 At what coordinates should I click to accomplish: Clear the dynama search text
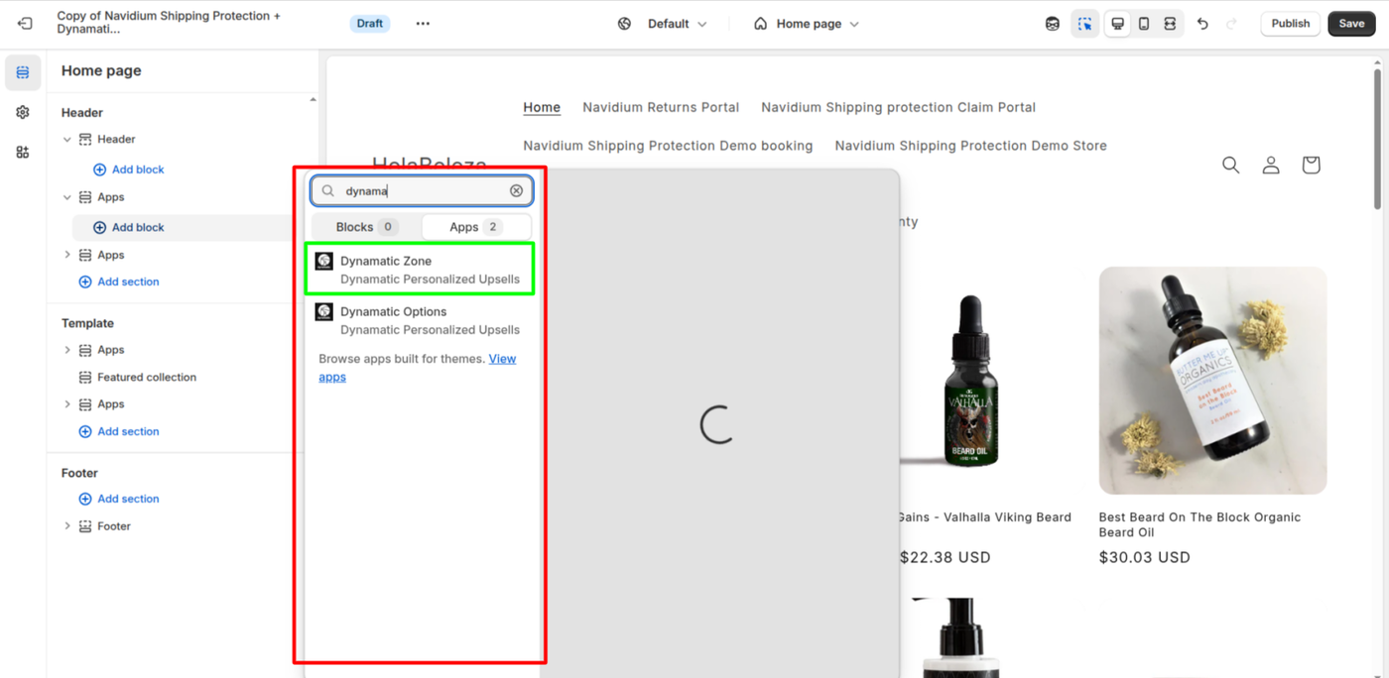(517, 190)
